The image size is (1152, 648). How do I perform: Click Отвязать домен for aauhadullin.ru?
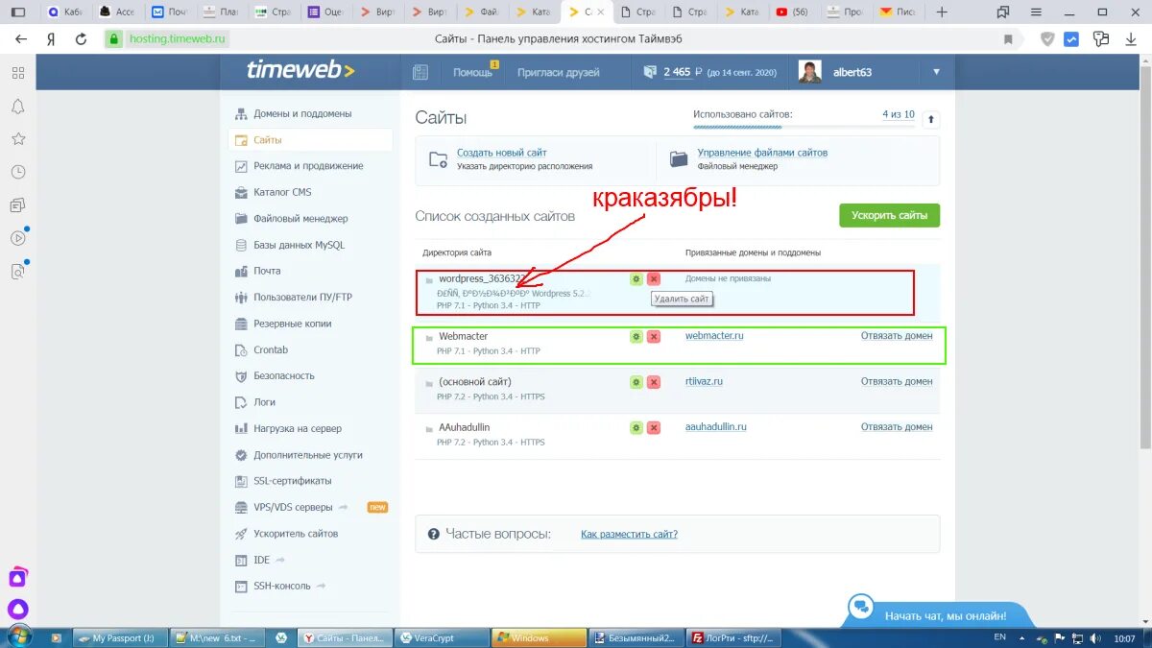[x=897, y=426]
